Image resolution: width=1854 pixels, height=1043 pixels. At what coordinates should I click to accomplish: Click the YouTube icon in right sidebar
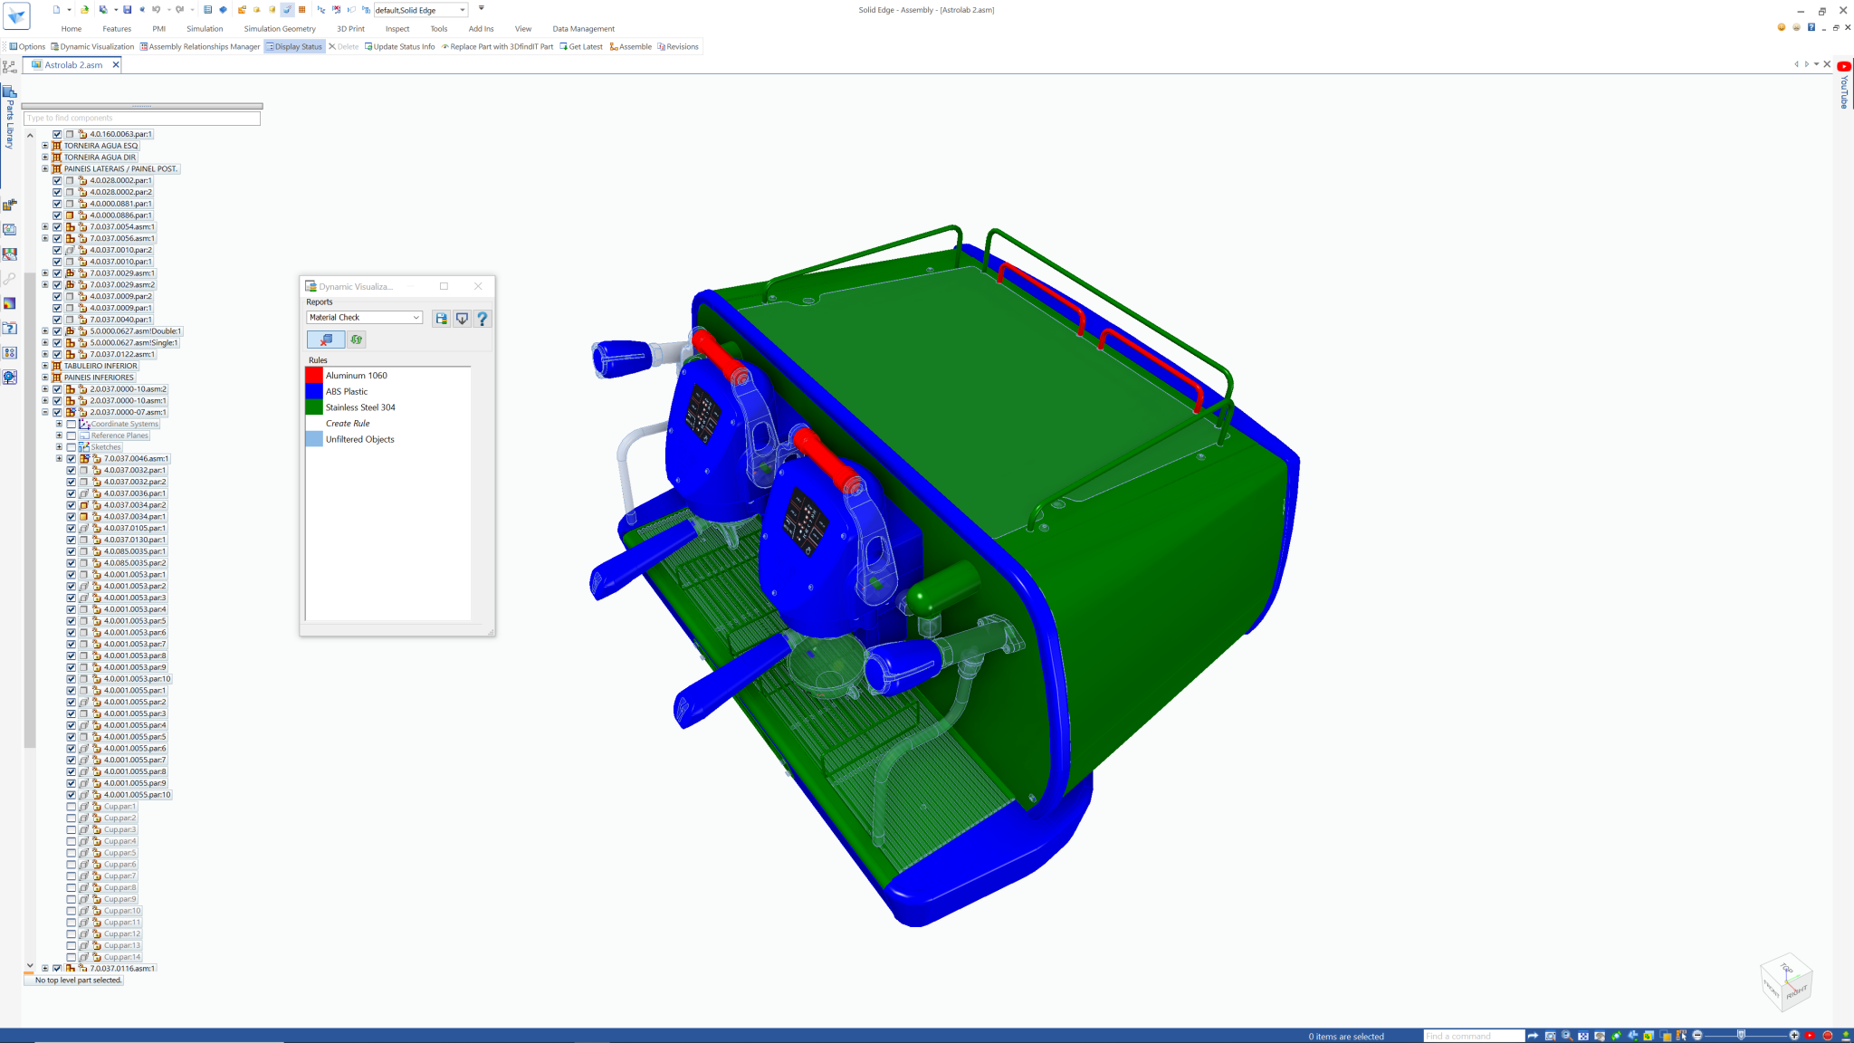point(1844,67)
